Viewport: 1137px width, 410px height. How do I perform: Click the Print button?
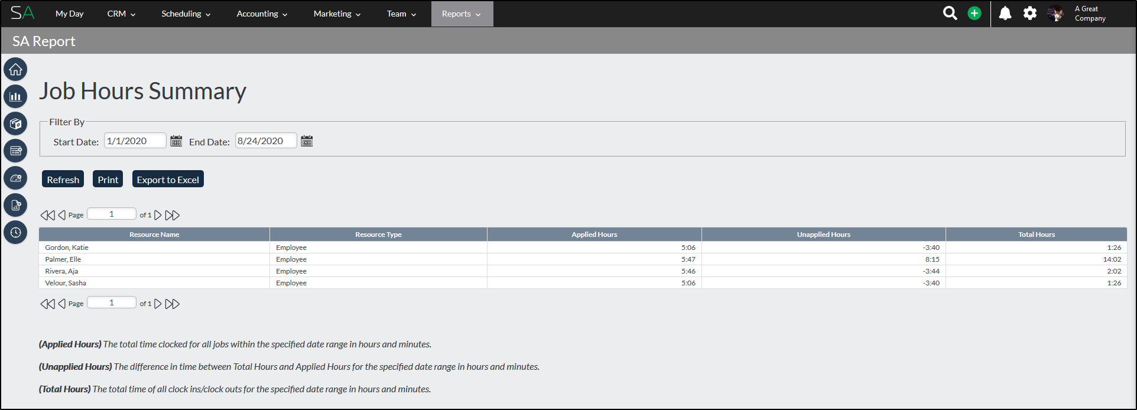click(x=108, y=179)
